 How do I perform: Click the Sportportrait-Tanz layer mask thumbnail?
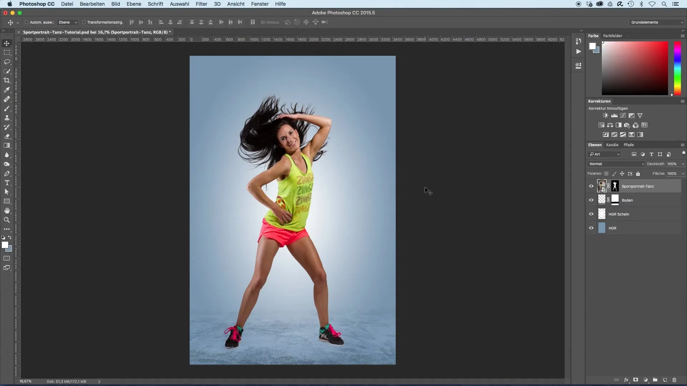click(615, 186)
